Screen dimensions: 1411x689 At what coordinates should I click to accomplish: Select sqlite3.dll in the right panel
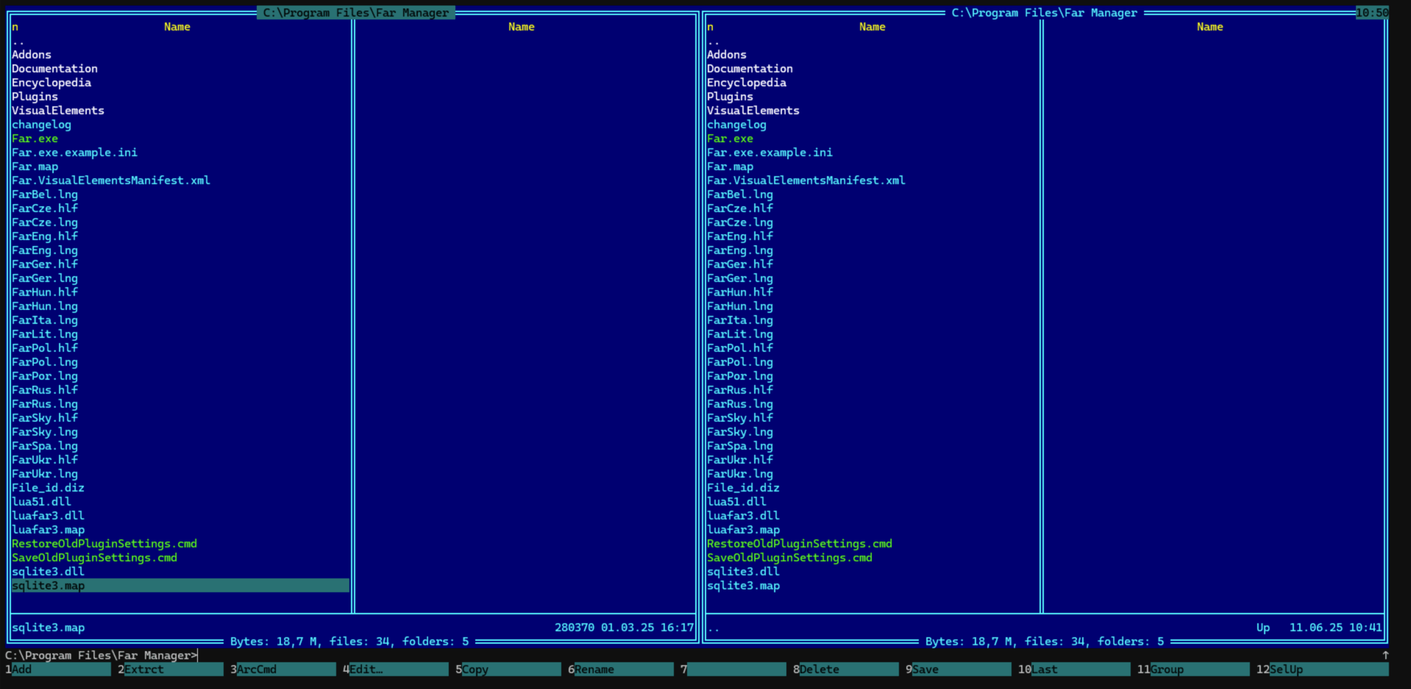tap(743, 571)
